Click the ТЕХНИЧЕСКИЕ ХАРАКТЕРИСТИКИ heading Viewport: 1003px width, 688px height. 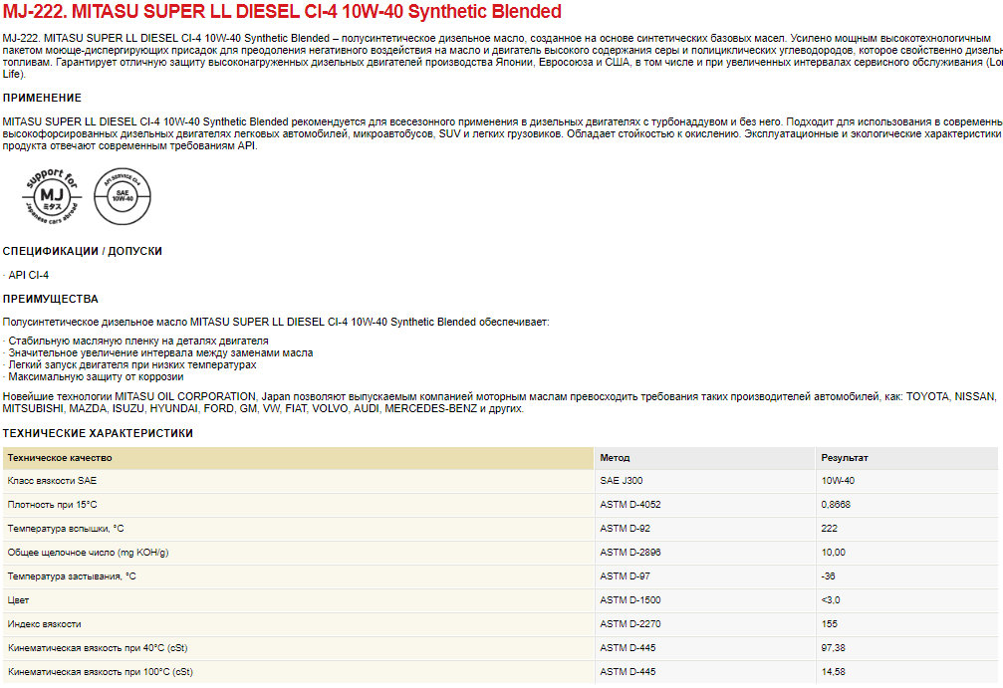point(98,433)
